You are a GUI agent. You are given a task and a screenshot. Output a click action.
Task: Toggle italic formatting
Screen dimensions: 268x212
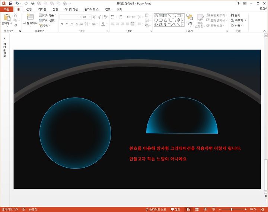[x=67, y=24]
